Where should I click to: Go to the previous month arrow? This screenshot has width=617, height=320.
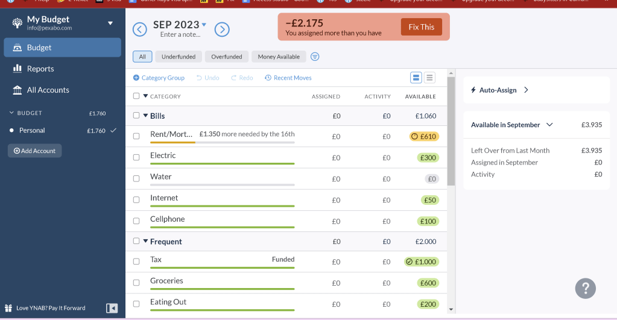click(x=140, y=30)
